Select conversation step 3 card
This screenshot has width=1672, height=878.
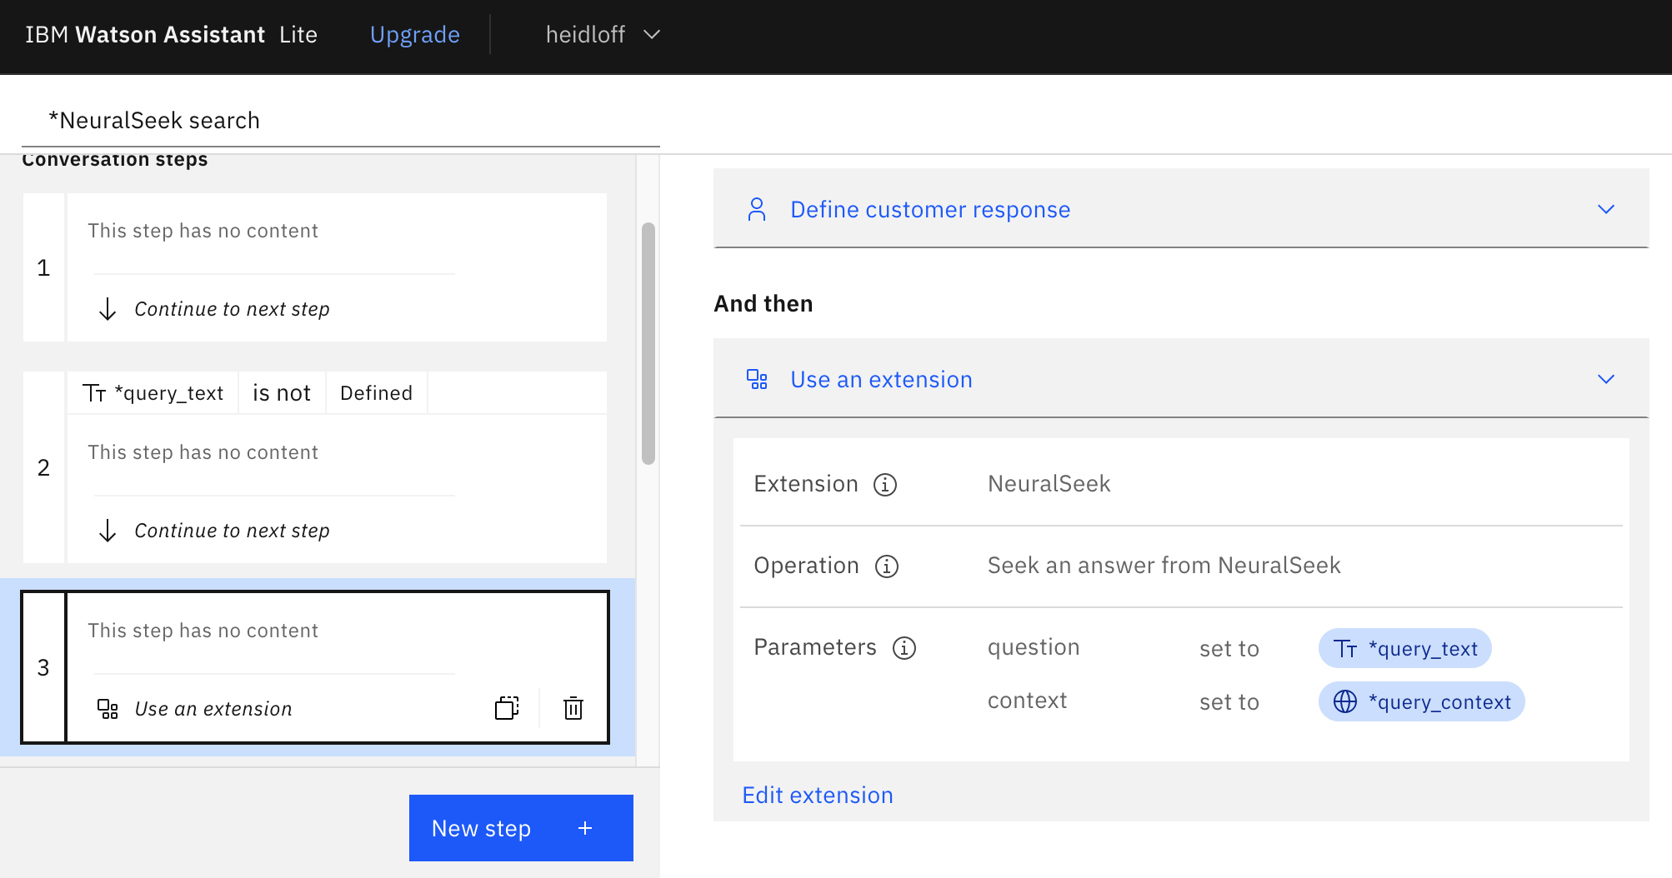pos(315,667)
